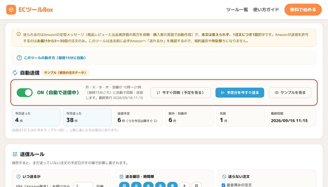This screenshot has width=328, height=187.
Task: Click the サンプルを見る button
Action: coord(290,92)
